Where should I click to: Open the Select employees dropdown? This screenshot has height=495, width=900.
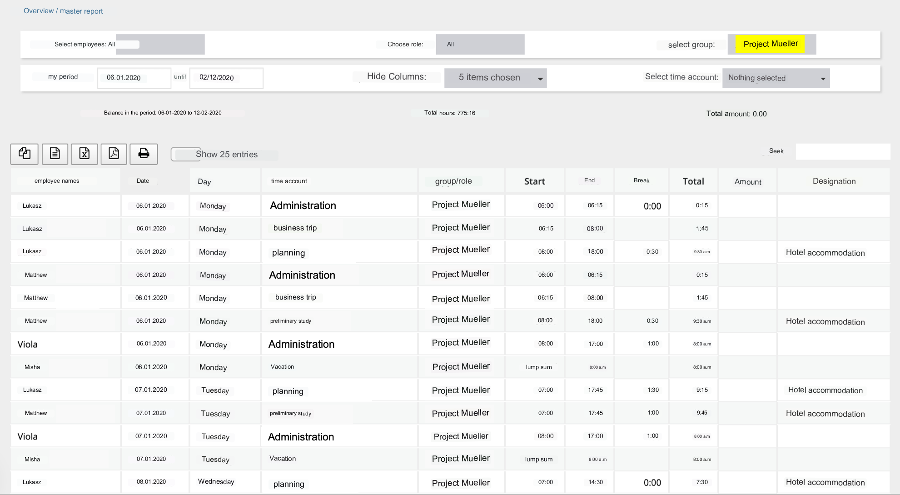(160, 45)
